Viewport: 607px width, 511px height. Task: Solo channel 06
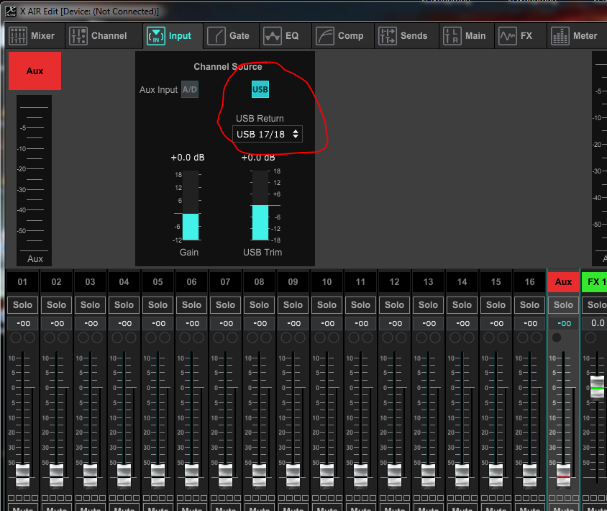[x=191, y=305]
